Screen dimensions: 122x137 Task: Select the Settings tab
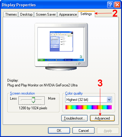click(86, 14)
